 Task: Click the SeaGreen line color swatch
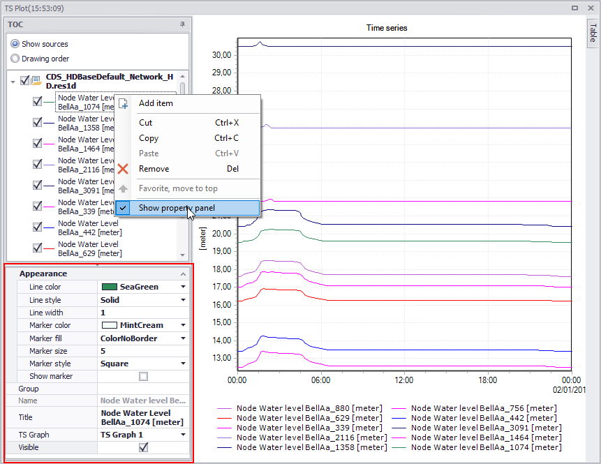coord(109,287)
